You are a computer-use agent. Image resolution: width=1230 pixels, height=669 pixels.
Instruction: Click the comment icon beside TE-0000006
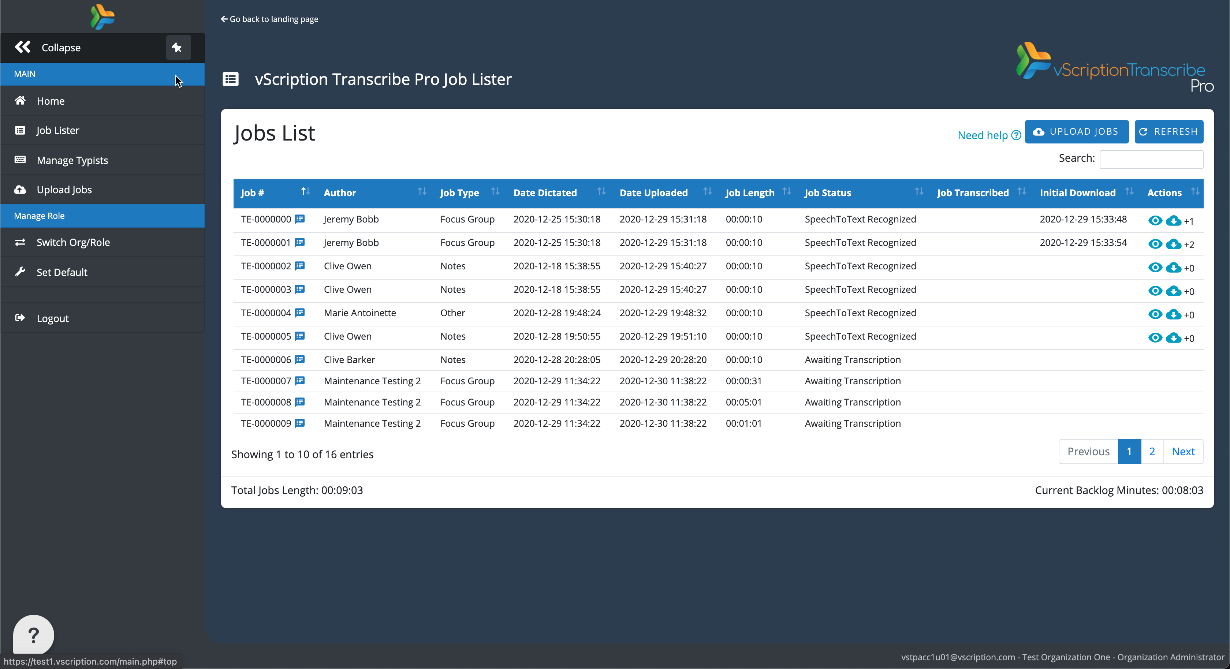(299, 360)
